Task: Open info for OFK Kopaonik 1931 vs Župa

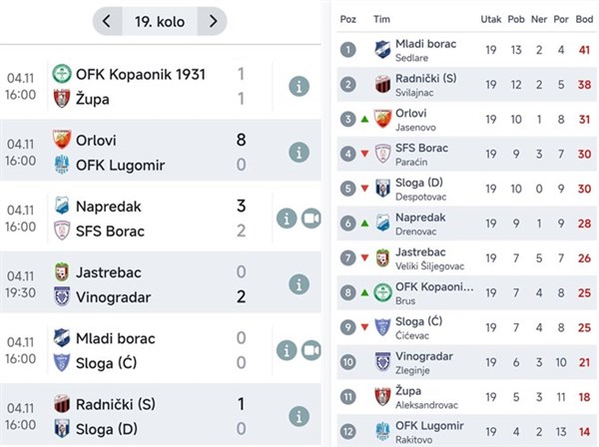Action: tap(298, 86)
